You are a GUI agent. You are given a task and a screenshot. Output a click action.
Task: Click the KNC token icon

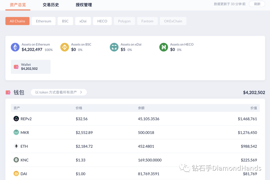tap(16, 160)
